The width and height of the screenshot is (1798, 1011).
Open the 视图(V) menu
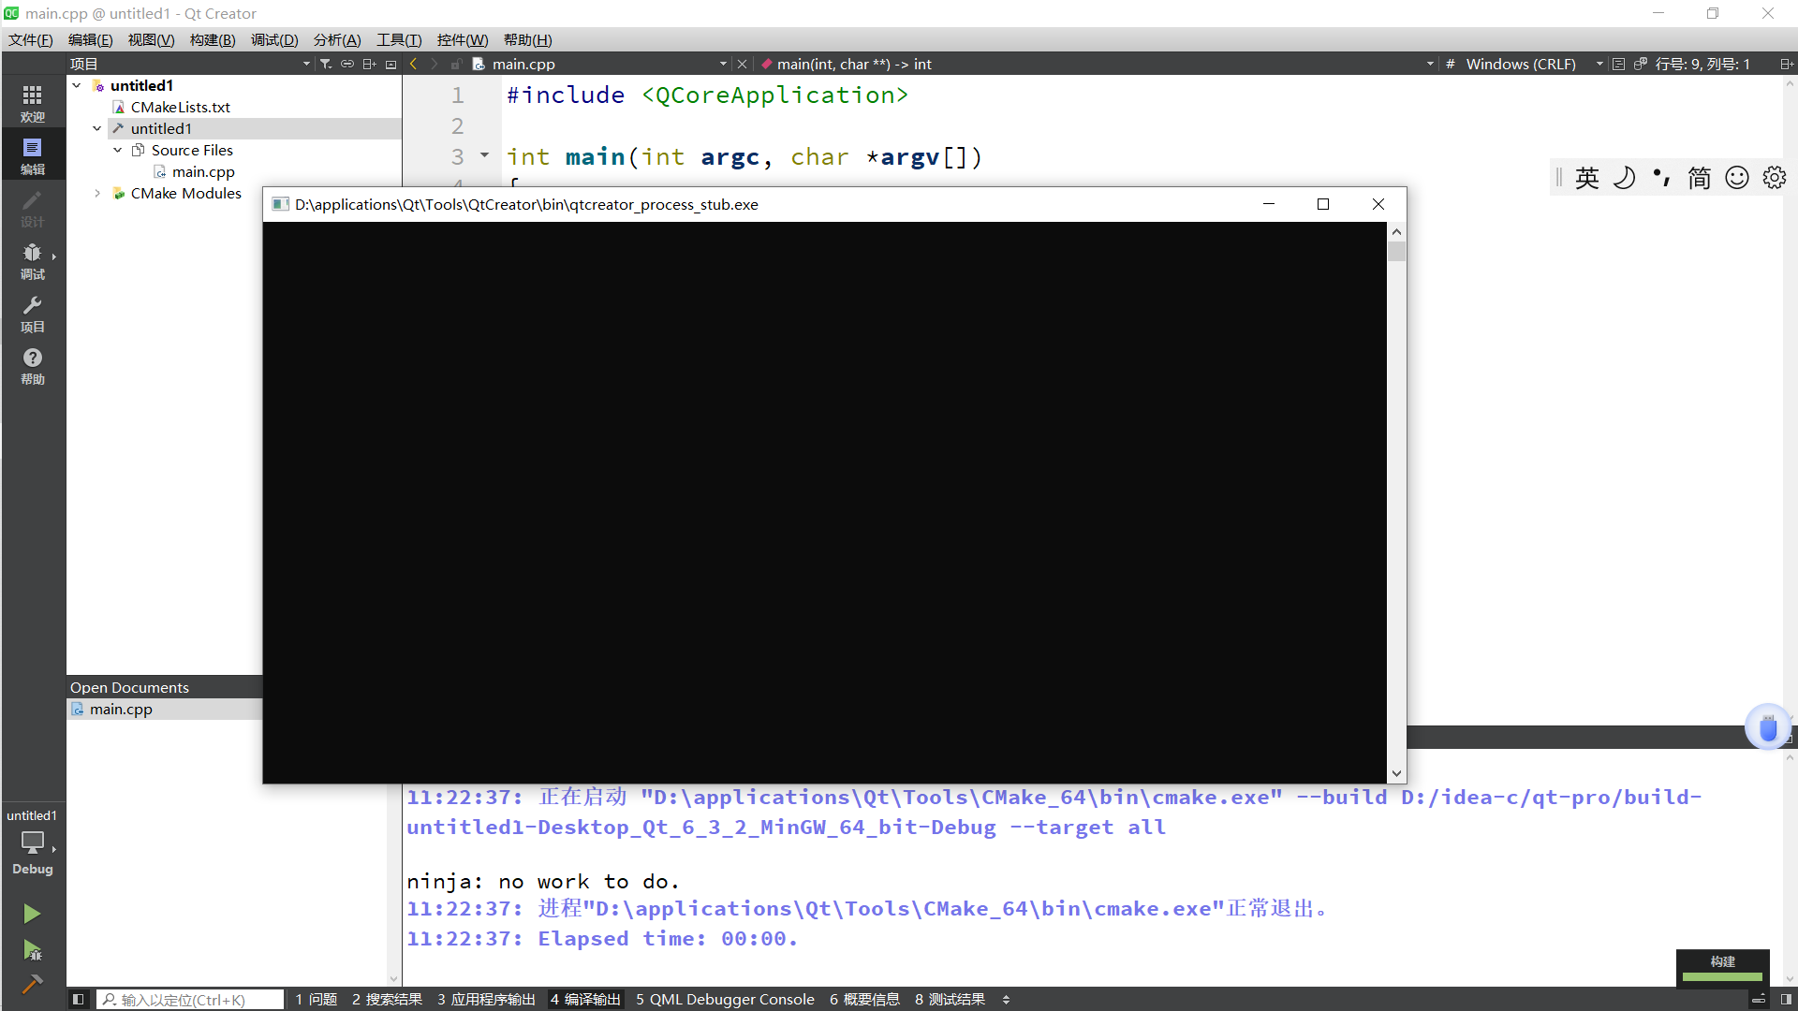tap(151, 39)
